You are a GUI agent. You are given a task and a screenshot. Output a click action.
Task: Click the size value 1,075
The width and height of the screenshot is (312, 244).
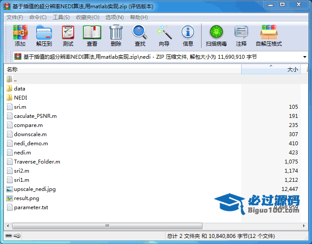tap(291, 162)
